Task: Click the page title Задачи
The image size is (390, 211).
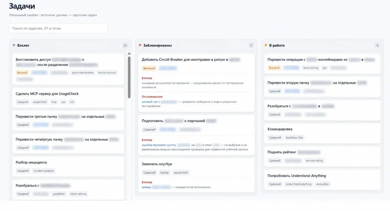Action: [22, 6]
